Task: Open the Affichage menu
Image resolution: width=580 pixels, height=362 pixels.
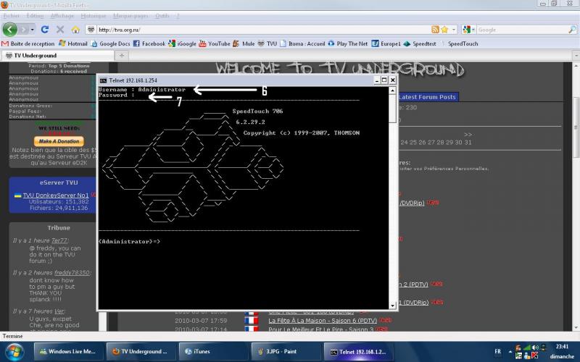Action: (62, 16)
